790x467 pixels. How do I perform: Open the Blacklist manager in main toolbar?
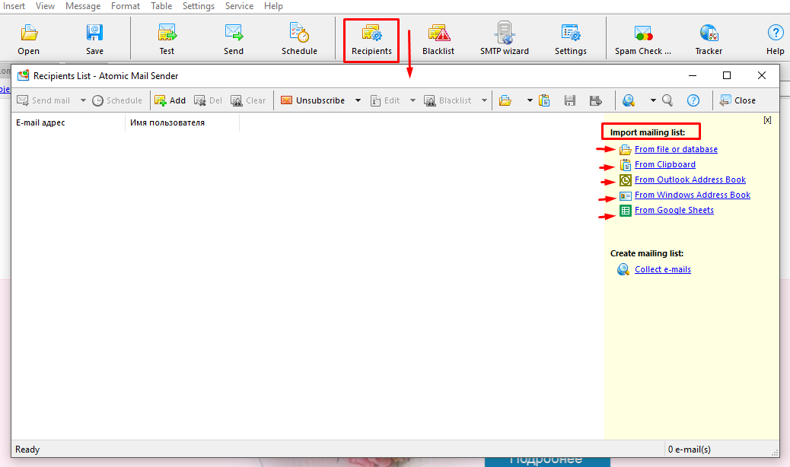click(438, 40)
